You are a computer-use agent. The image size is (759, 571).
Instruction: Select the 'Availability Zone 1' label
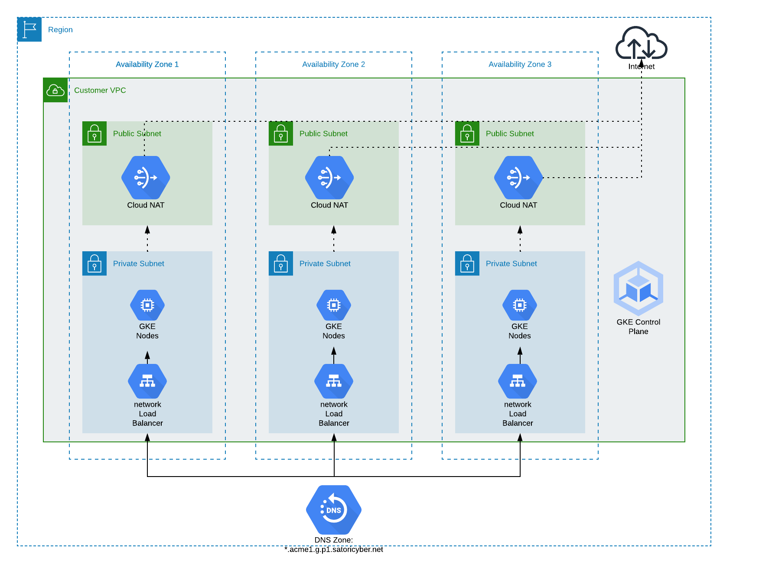pos(147,64)
